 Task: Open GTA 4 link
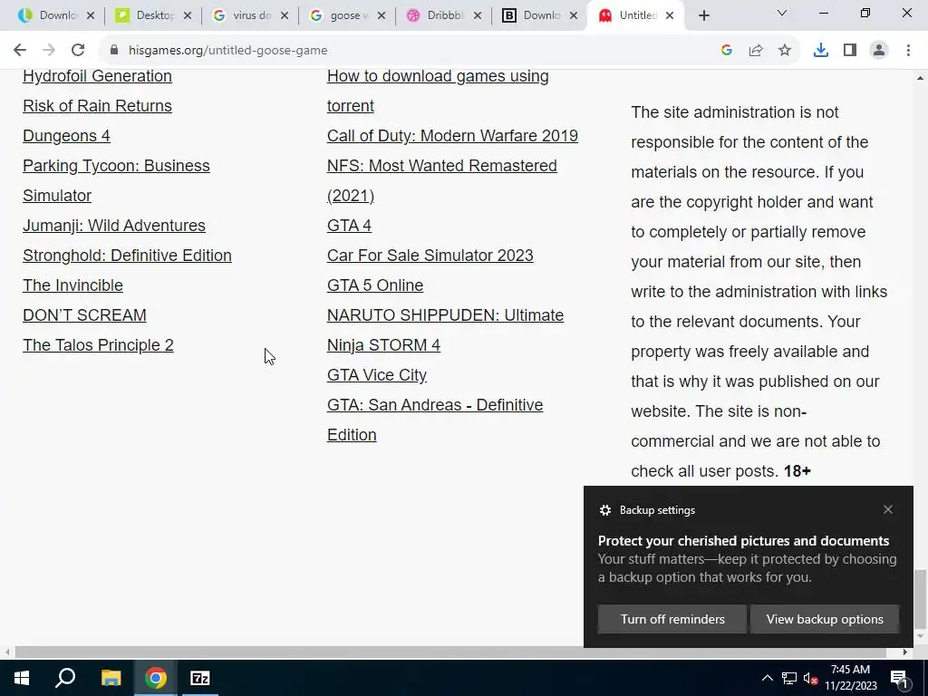click(349, 226)
